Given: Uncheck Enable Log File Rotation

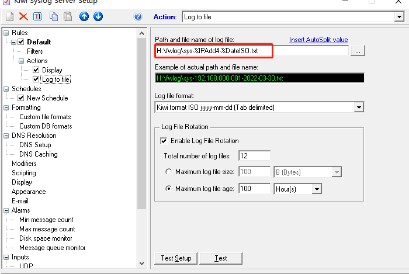Looking at the screenshot, I should [x=164, y=141].
